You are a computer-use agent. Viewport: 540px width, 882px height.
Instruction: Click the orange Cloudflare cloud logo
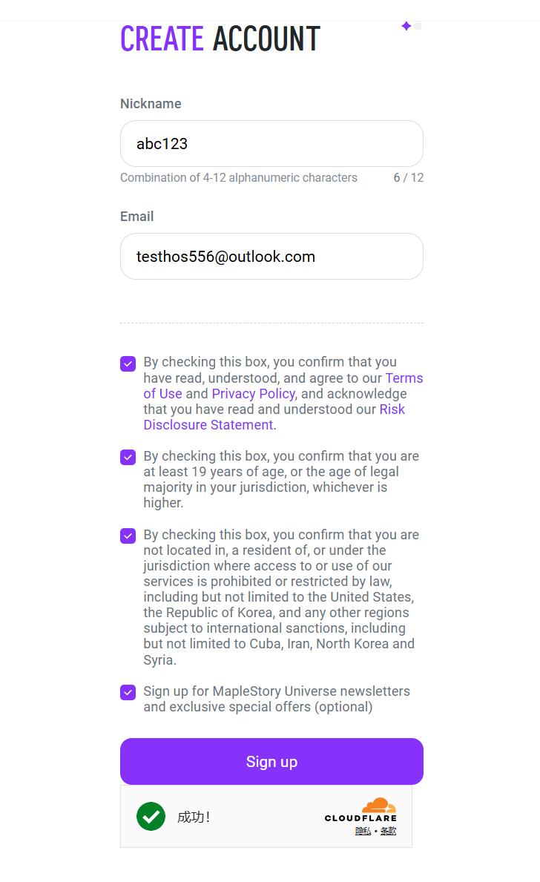click(x=378, y=805)
